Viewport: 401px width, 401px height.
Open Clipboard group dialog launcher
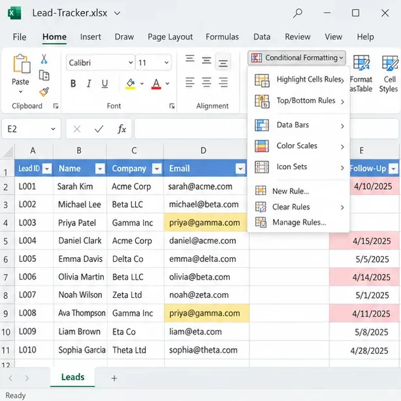(56, 106)
